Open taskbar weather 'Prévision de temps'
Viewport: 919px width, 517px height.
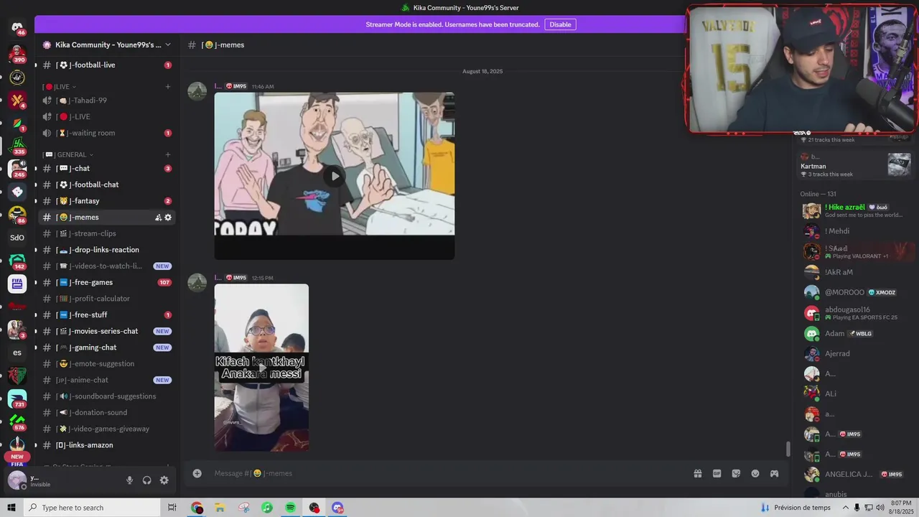pos(796,508)
